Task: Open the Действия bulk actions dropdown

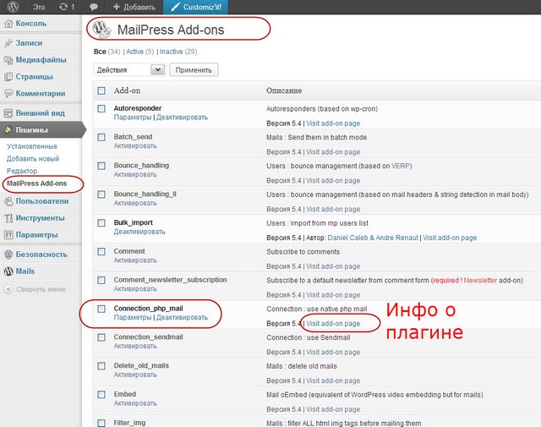Action: pyautogui.click(x=129, y=69)
